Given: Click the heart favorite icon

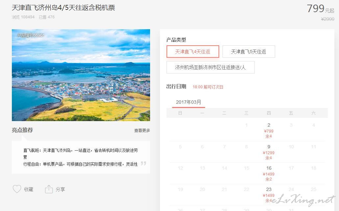Looking at the screenshot, I should point(17,189).
